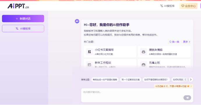Click the calendar icon for 新年工作规划
201x105 pixels.
pyautogui.click(x=89, y=65)
